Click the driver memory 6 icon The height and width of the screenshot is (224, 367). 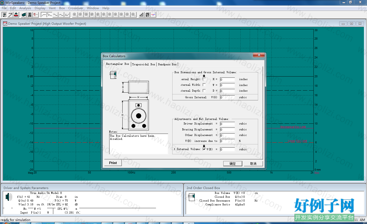110,15
